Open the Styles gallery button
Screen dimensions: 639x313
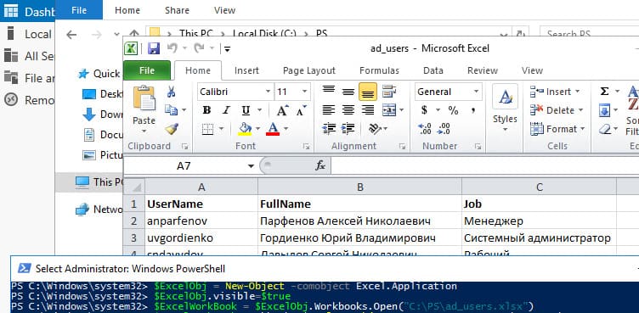pos(505,108)
